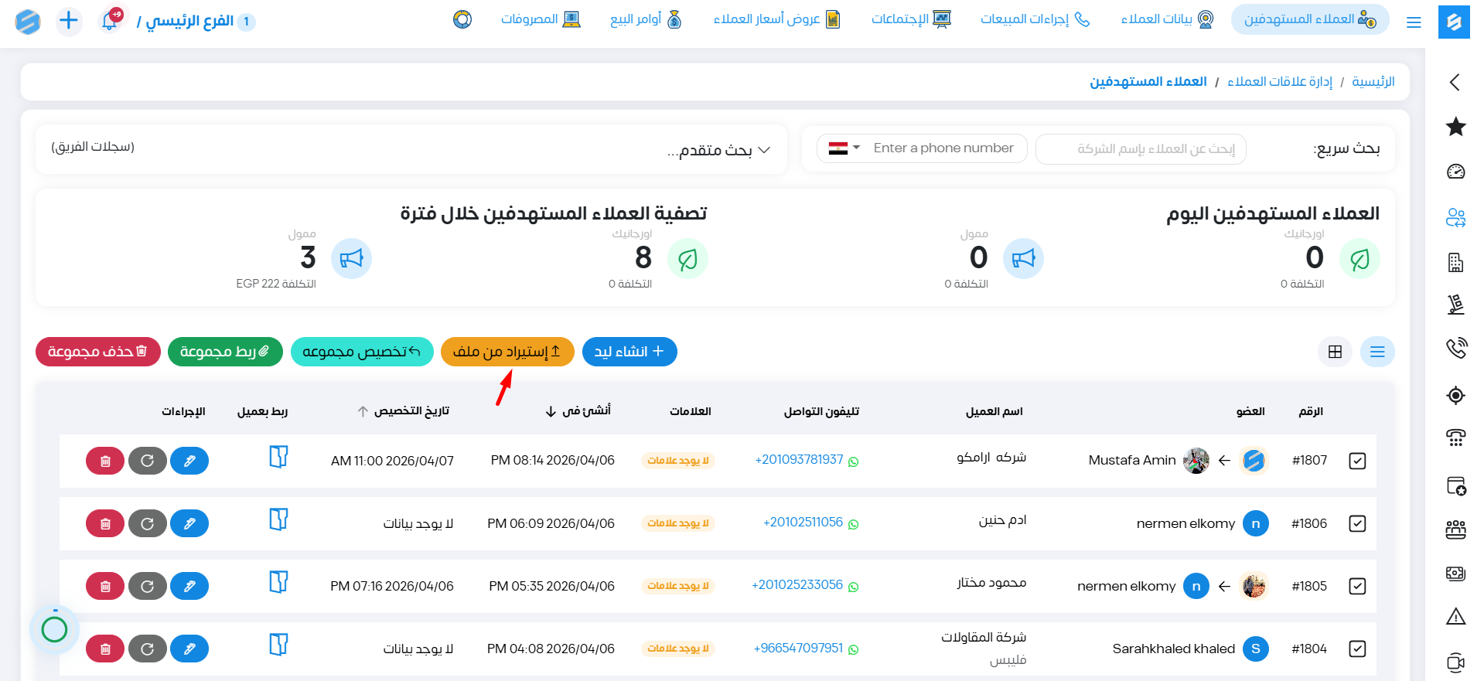Open the country flag code dropdown
The width and height of the screenshot is (1484, 681).
[x=844, y=148]
